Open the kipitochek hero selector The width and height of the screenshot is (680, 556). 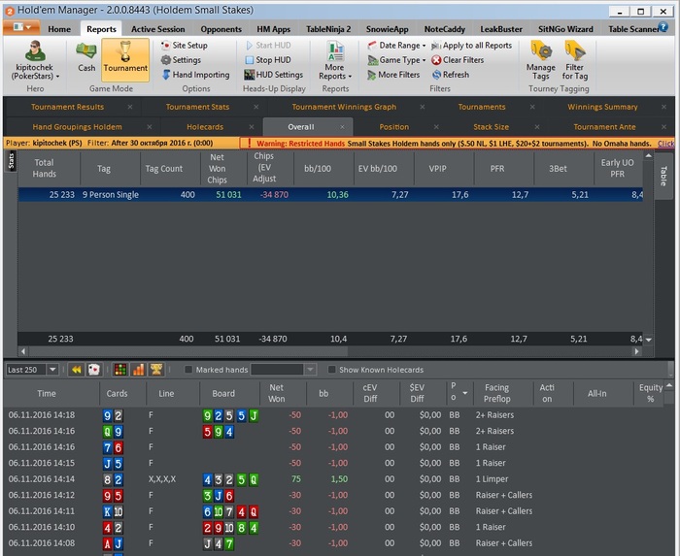[x=35, y=60]
